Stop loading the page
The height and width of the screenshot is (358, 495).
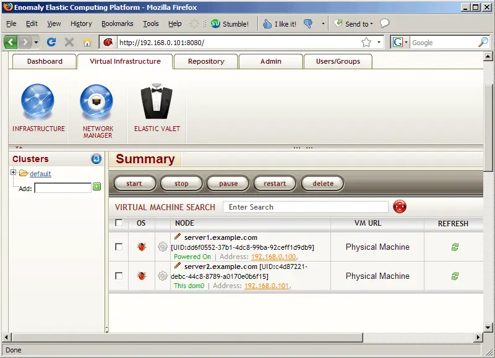69,42
